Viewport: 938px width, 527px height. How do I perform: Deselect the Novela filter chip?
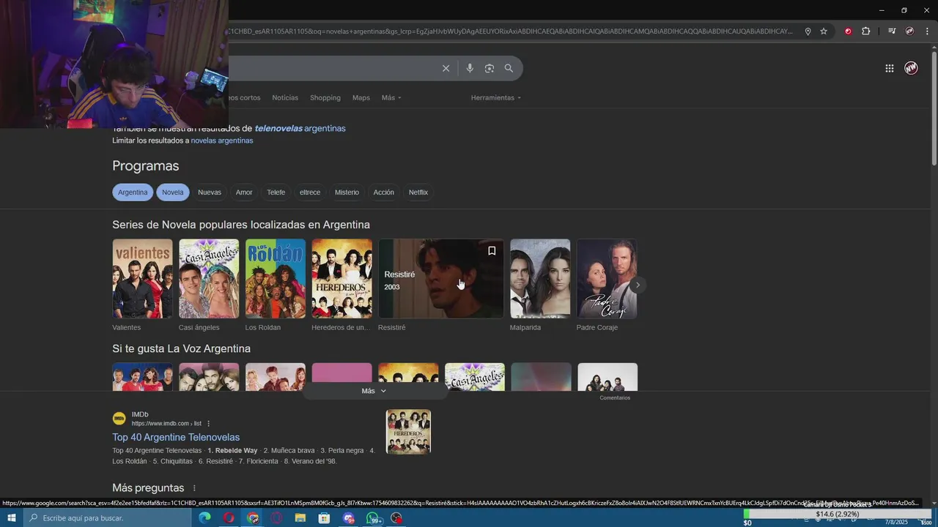pos(173,193)
